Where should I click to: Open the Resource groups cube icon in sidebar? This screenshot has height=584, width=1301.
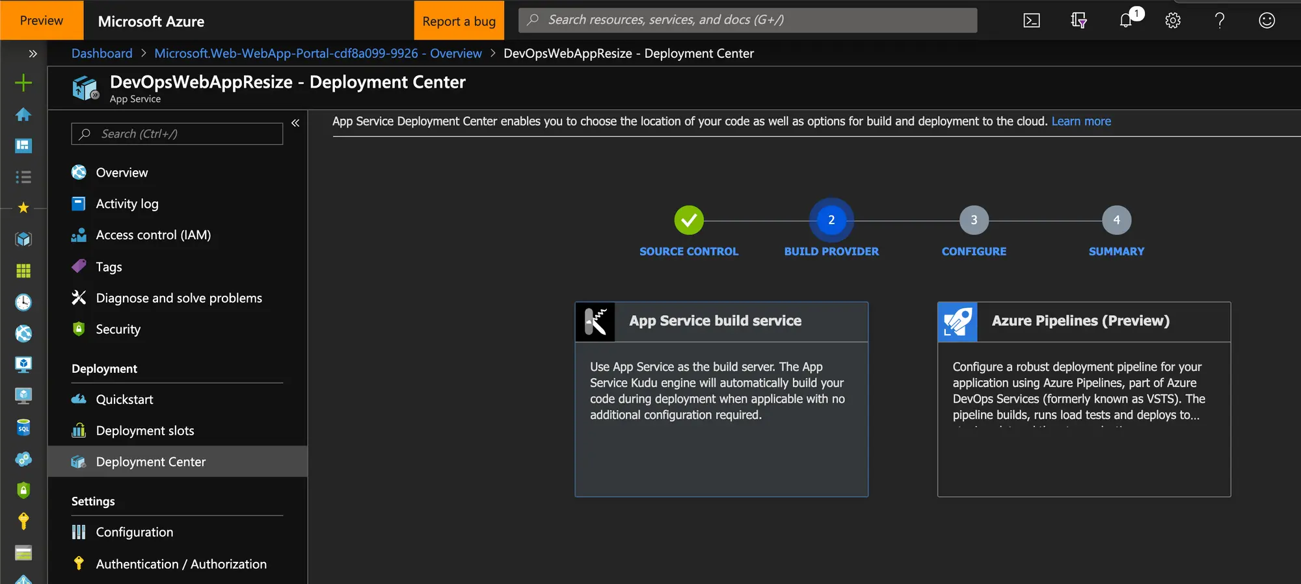(x=23, y=239)
